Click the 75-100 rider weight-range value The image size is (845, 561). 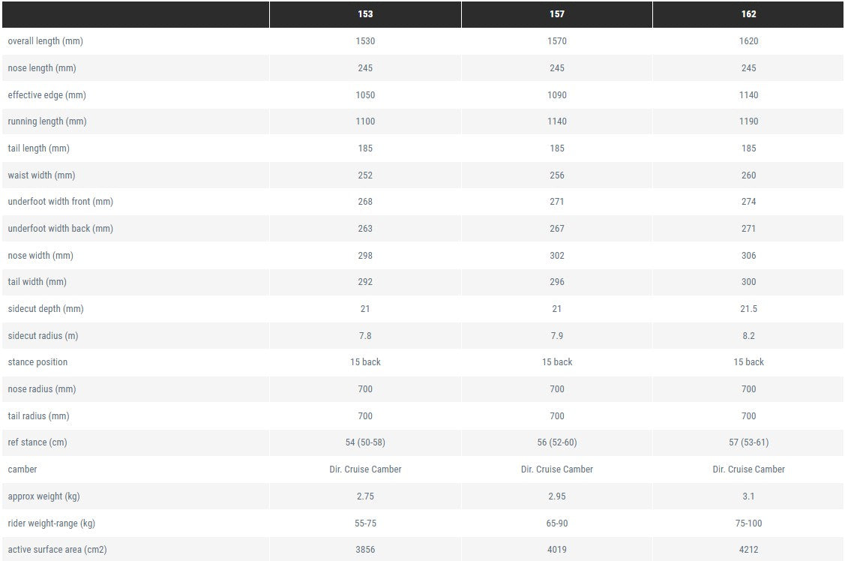coord(748,523)
